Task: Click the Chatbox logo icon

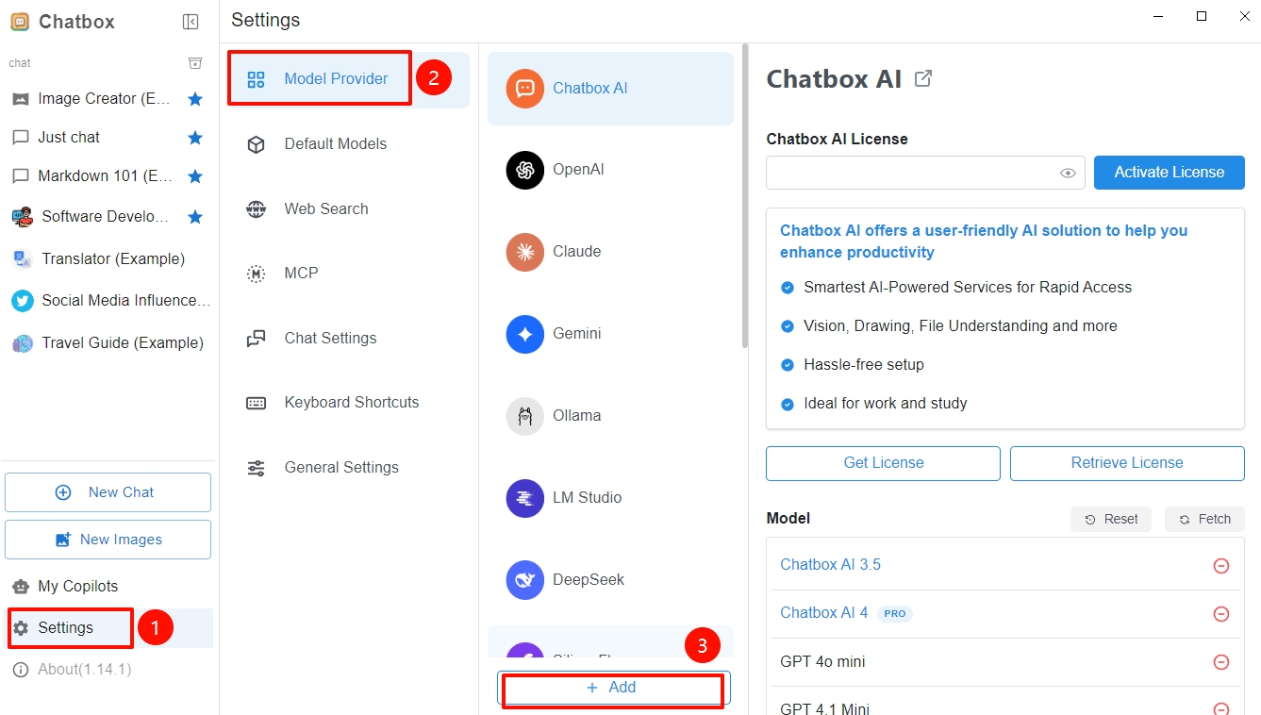Action: point(19,22)
